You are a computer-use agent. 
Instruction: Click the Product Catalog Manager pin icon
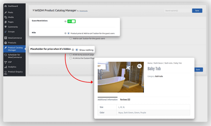[6, 48]
